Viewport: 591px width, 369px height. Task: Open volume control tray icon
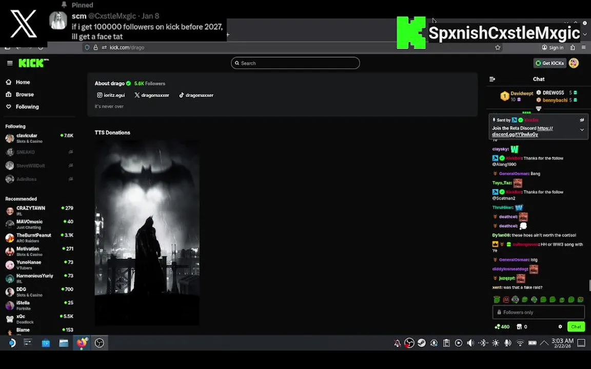pyautogui.click(x=470, y=343)
